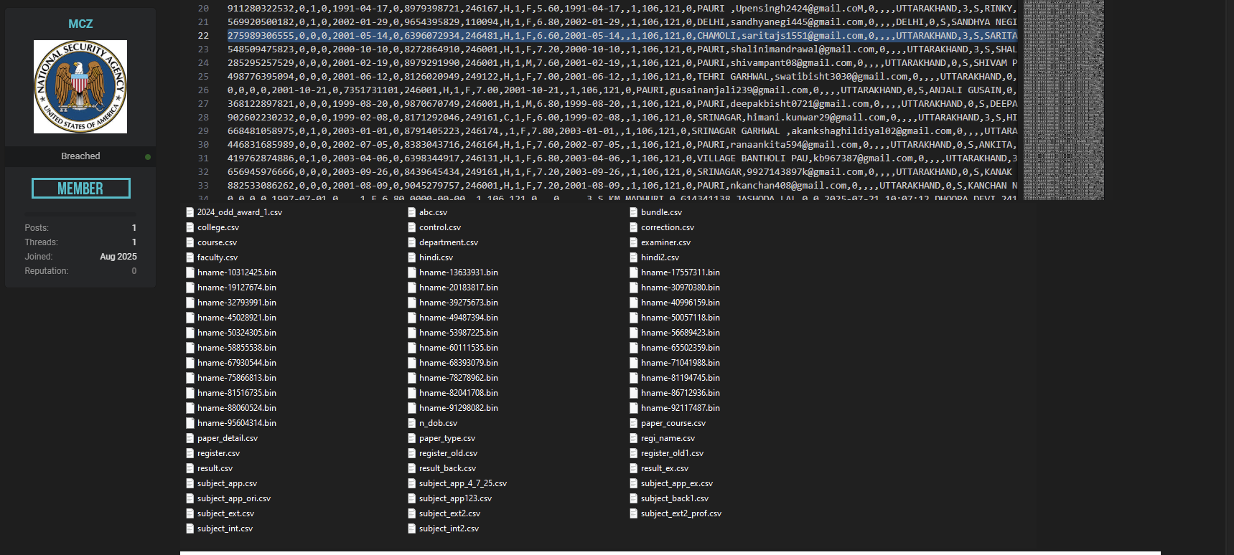Click the file icon next to abc.csv
Screen dimensions: 1234x555
[412, 212]
